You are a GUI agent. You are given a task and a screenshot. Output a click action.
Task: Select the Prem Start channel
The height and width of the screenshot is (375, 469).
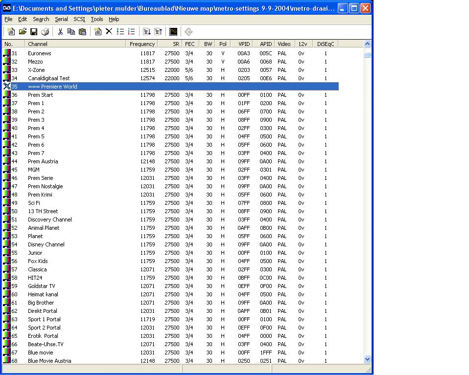[x=170, y=95]
